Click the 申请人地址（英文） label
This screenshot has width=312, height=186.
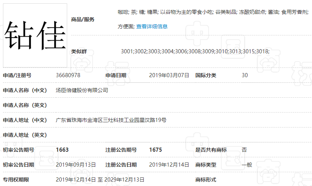[25, 135]
